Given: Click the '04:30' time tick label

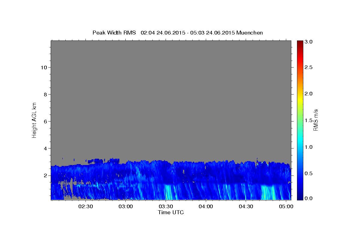Looking at the screenshot, I should pyautogui.click(x=246, y=207).
